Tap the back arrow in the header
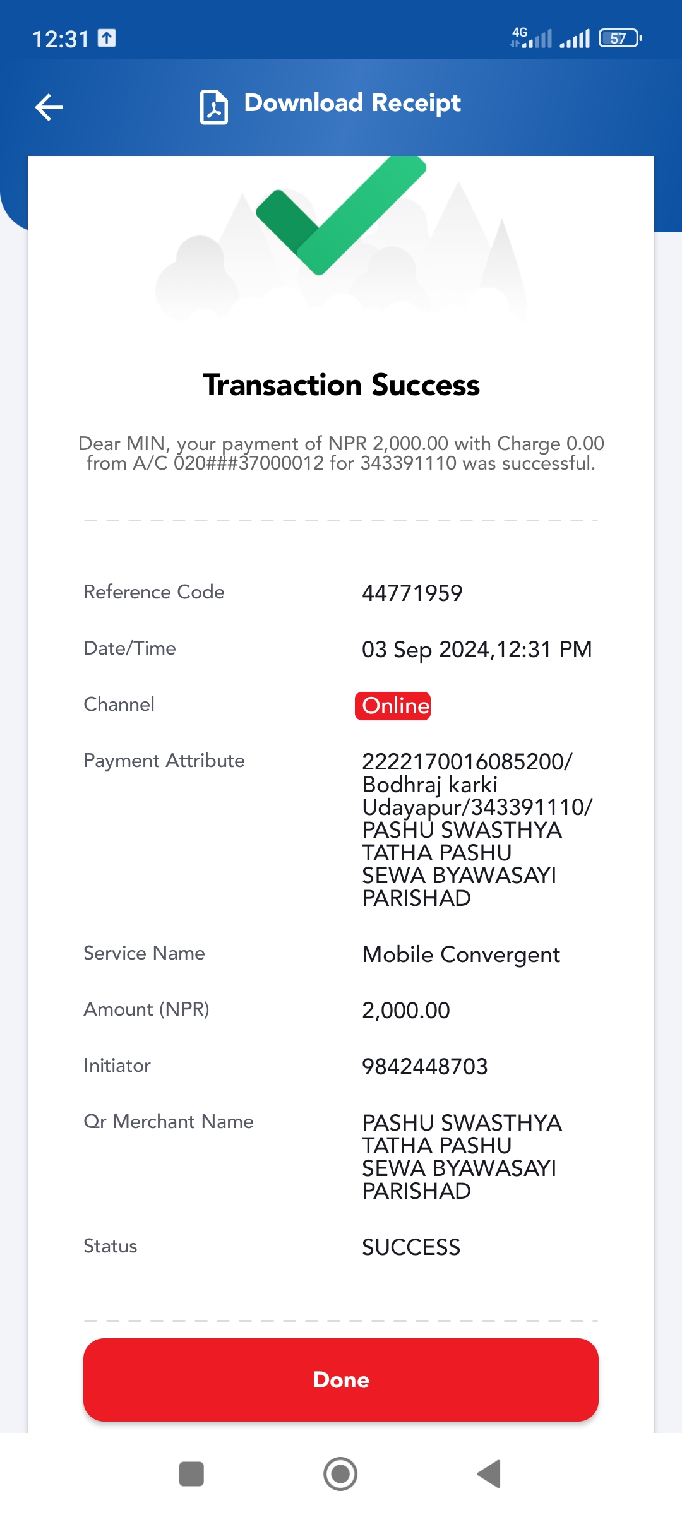682x1515 pixels. click(49, 107)
